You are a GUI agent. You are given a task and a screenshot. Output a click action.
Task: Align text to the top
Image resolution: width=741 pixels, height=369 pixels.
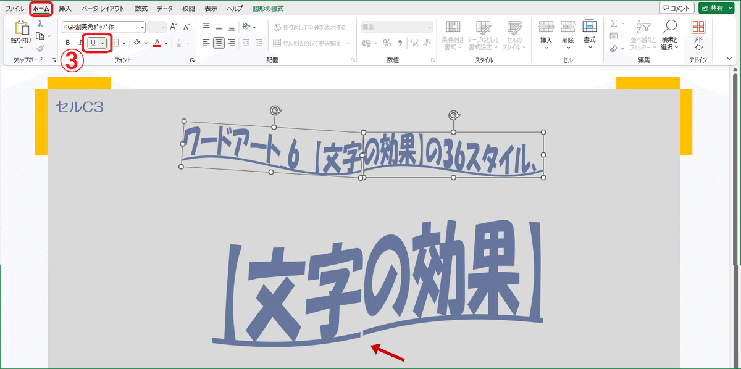click(x=206, y=27)
